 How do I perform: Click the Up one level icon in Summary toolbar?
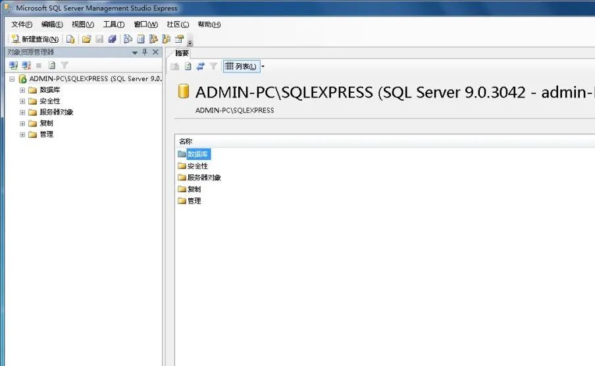(174, 66)
